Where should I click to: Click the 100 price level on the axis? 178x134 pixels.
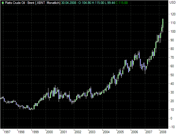(x=172, y=31)
